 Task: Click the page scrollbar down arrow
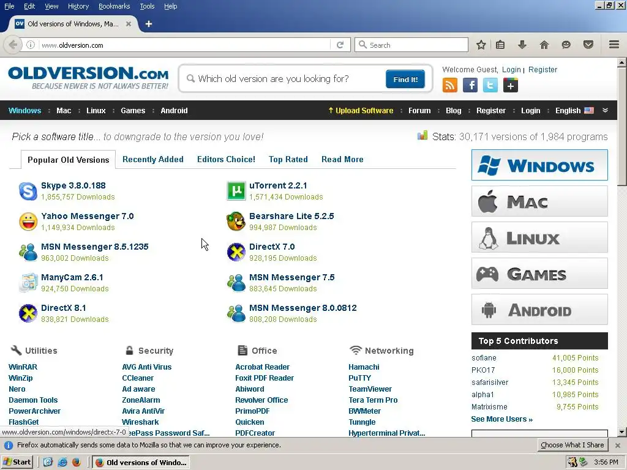622,431
